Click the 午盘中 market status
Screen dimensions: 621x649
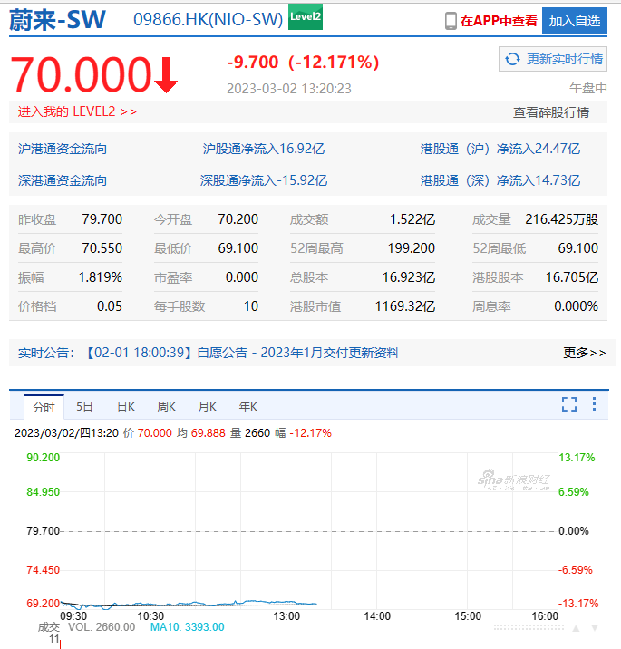click(588, 88)
